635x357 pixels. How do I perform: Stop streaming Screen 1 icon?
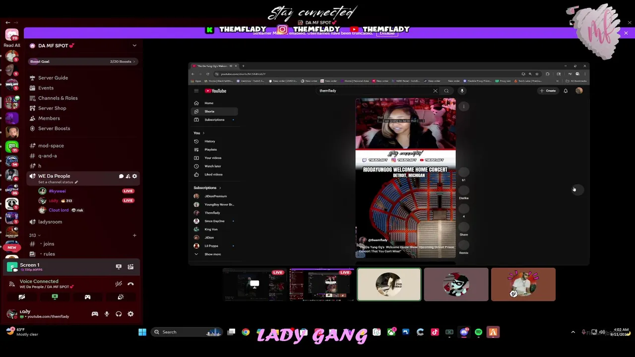[119, 267]
